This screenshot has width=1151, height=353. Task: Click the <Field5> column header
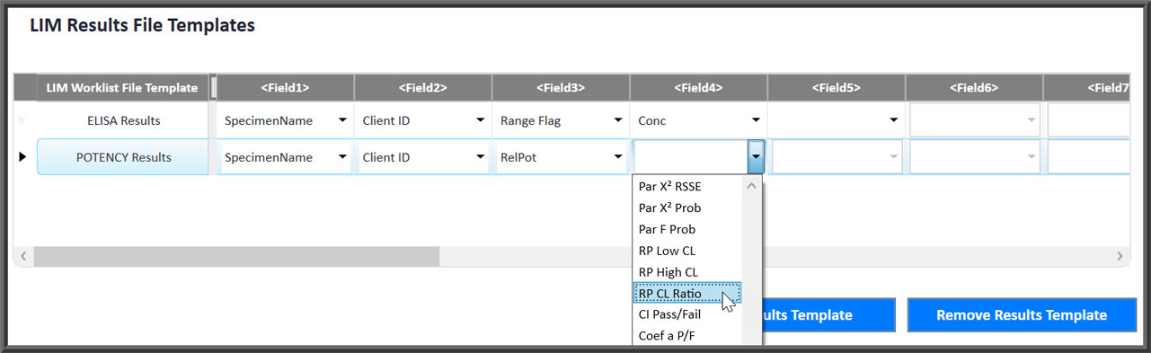pos(836,87)
